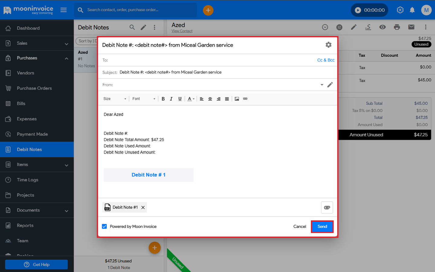The width and height of the screenshot is (435, 272).
Task: Insert image using the editor toolbar
Action: 237,99
